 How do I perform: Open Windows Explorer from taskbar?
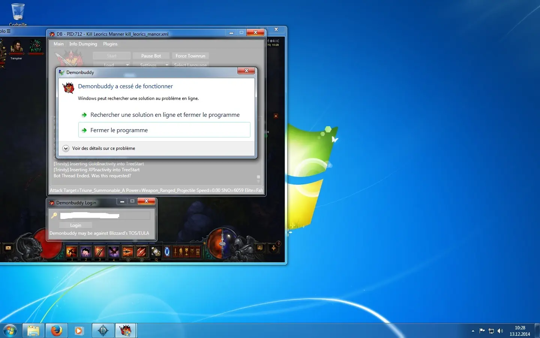(x=33, y=330)
